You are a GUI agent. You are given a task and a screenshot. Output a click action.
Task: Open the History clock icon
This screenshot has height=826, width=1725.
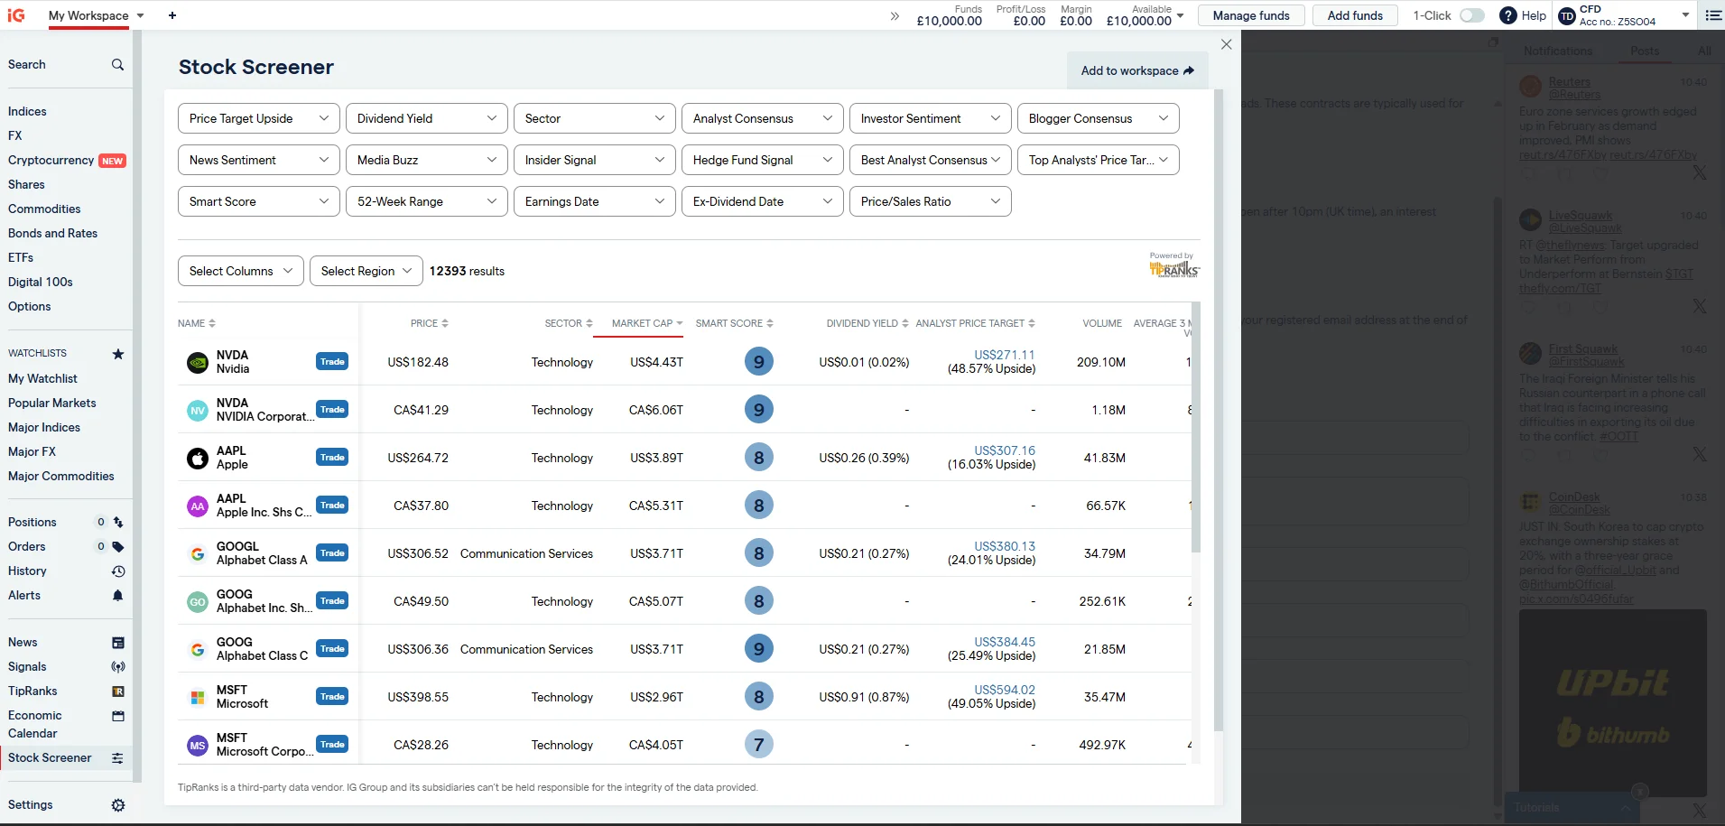(x=117, y=571)
